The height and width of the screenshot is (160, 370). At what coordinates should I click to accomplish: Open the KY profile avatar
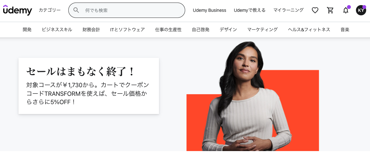pos(361,10)
